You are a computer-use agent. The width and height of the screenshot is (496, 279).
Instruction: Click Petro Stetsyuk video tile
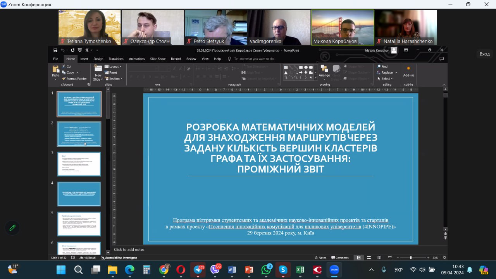coord(216,28)
